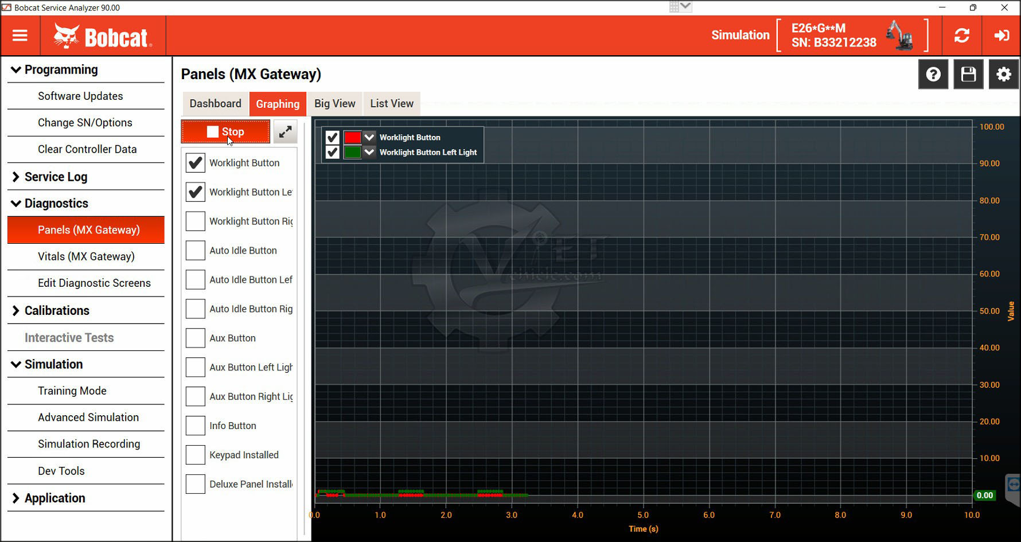This screenshot has height=542, width=1021.
Task: Expand graph to full screen
Action: click(x=285, y=132)
